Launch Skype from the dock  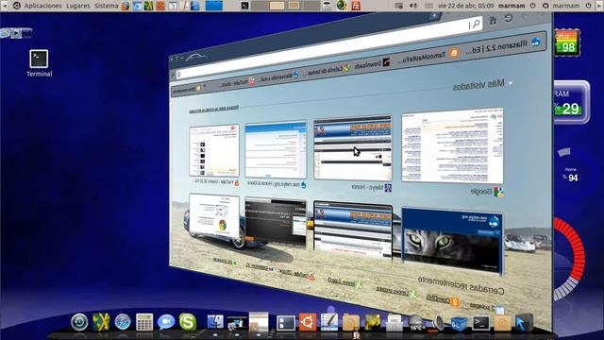(x=188, y=322)
